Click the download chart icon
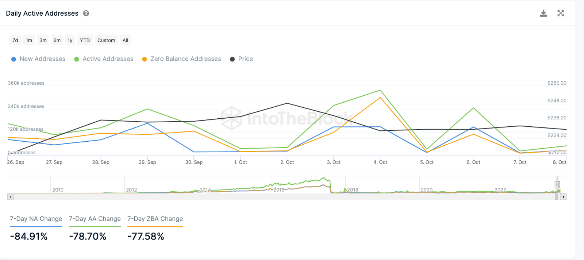 tap(543, 14)
